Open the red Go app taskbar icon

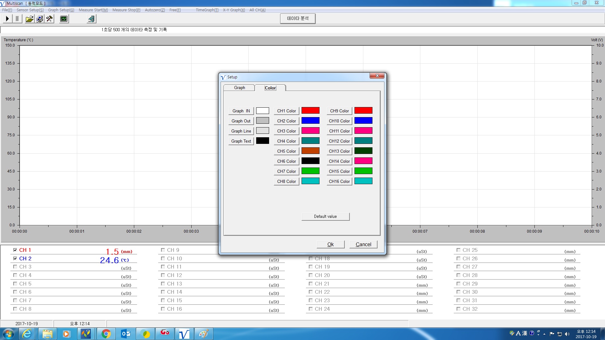click(165, 334)
